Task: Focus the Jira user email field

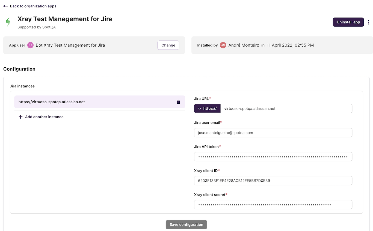Action: click(x=273, y=133)
